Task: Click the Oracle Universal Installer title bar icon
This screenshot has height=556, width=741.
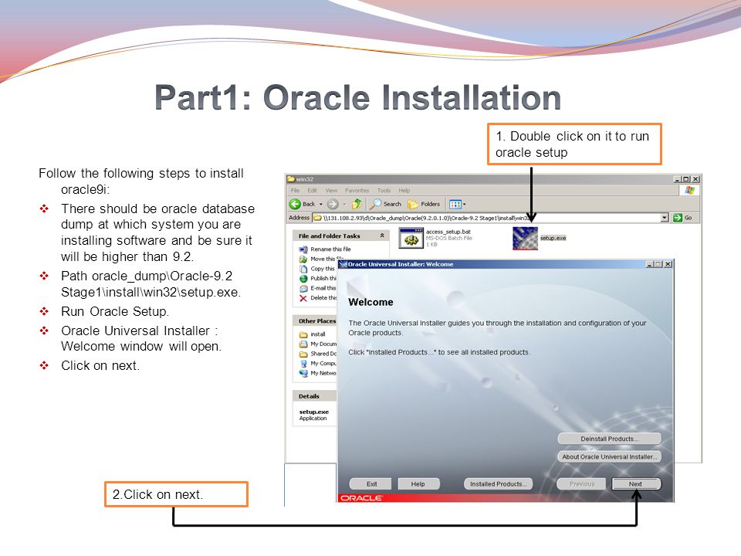Action: [x=343, y=264]
